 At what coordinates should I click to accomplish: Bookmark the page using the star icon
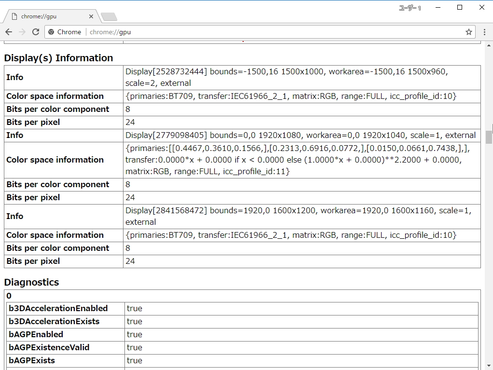[468, 32]
